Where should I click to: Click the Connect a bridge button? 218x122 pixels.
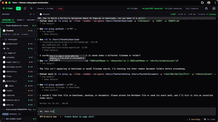click(x=45, y=8)
